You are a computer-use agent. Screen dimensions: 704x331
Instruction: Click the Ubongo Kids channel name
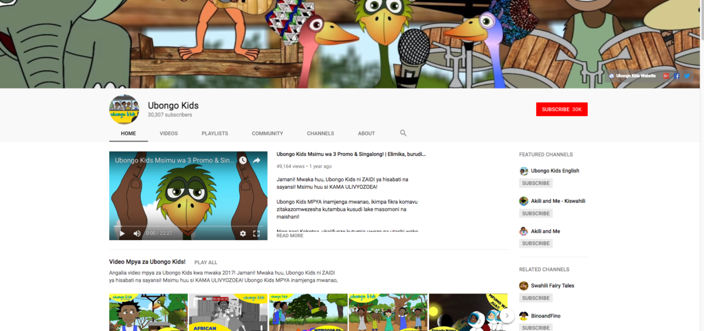tap(173, 105)
